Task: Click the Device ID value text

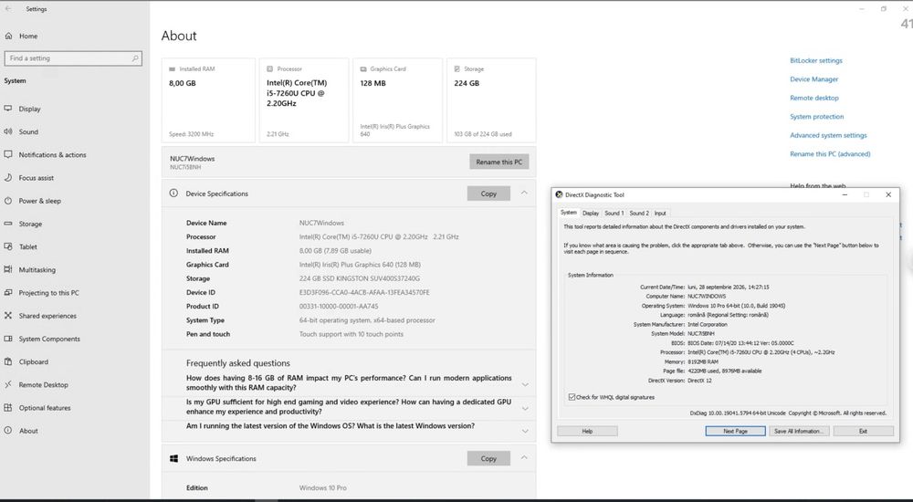Action: point(364,292)
